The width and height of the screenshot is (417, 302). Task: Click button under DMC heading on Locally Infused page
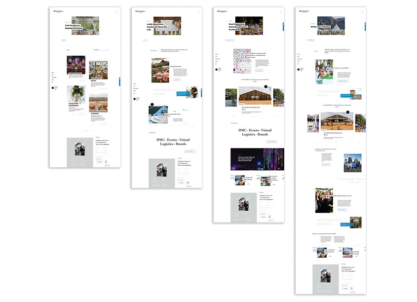click(x=190, y=151)
